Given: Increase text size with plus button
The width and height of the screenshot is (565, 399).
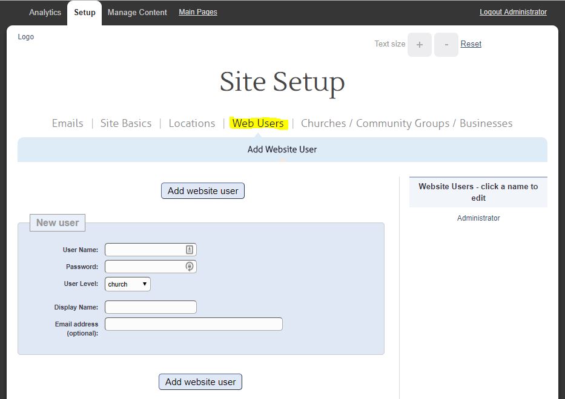Looking at the screenshot, I should (x=419, y=45).
